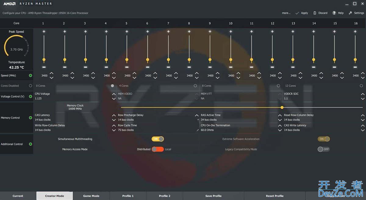Turn off Simultaneous Multithreading switch

(x=158, y=139)
